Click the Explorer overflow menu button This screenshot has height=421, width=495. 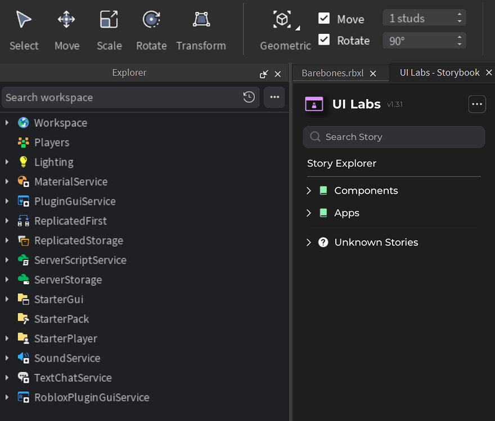pos(274,97)
